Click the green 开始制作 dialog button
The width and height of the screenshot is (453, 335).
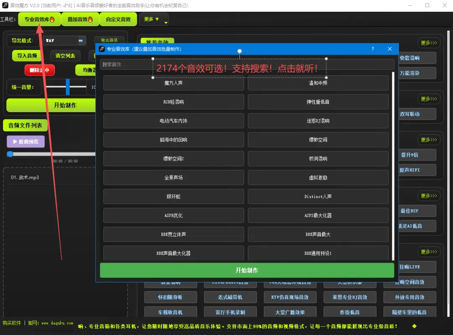247,270
